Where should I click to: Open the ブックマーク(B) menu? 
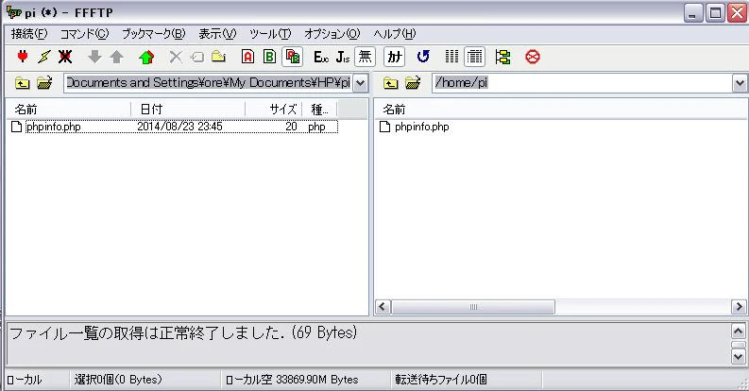click(x=153, y=34)
